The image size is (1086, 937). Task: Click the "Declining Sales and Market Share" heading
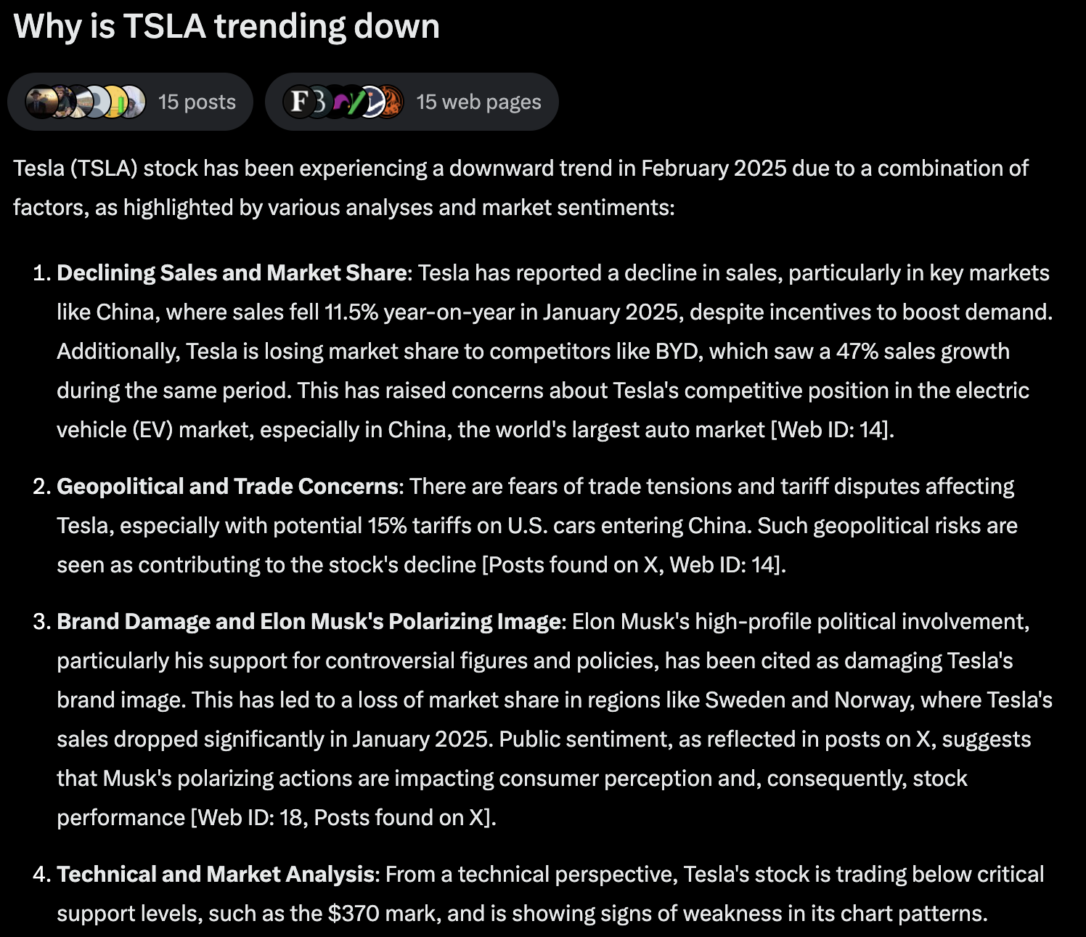point(232,273)
